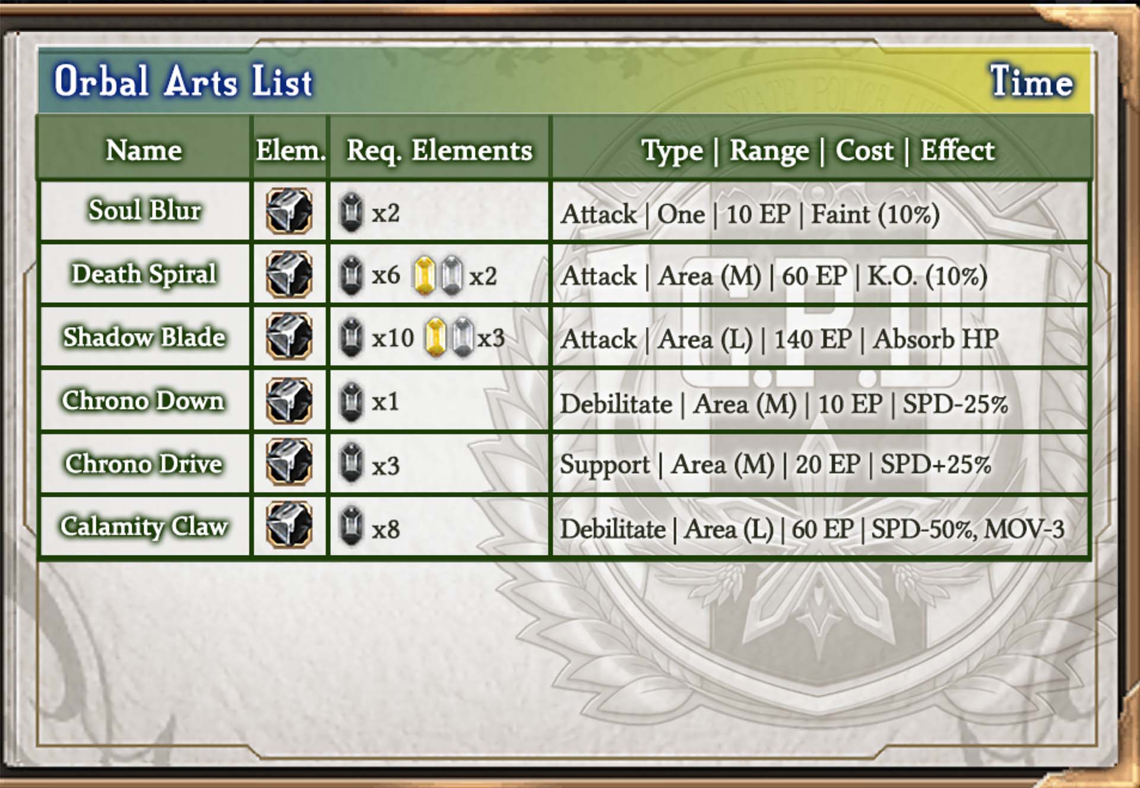The width and height of the screenshot is (1140, 788).
Task: Click the black gem in Soul Blur requirements
Action: tap(351, 212)
